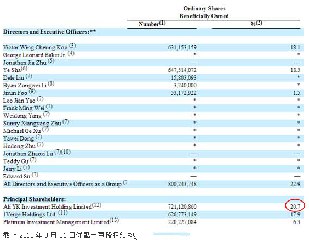
Task: Select the name Huilong Zhu
Action: tap(19, 146)
